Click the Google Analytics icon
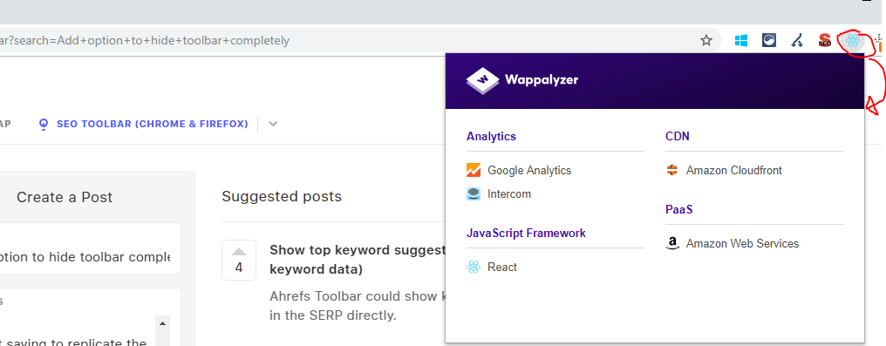The height and width of the screenshot is (346, 886). tap(474, 171)
